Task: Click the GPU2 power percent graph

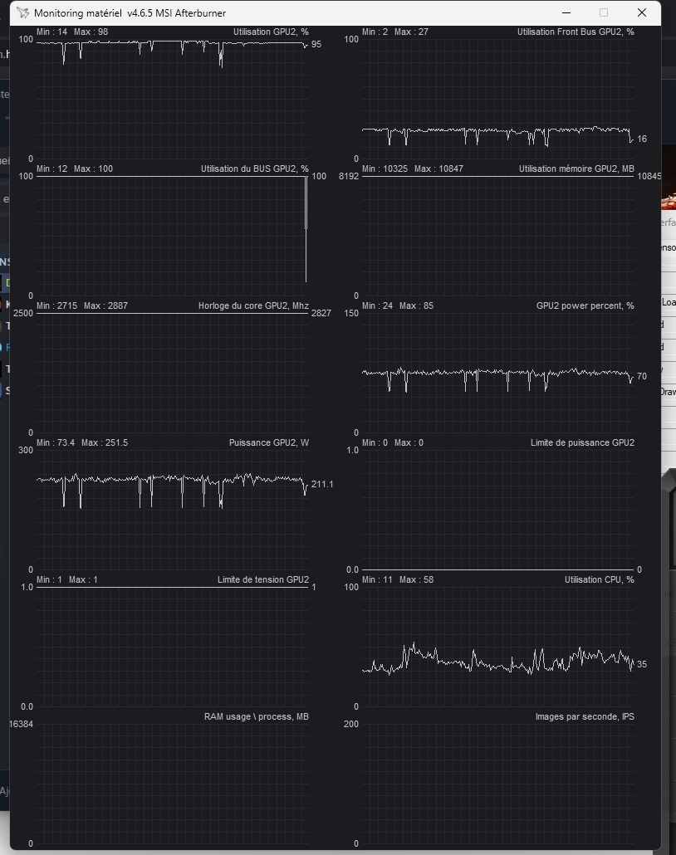Action: (497, 374)
